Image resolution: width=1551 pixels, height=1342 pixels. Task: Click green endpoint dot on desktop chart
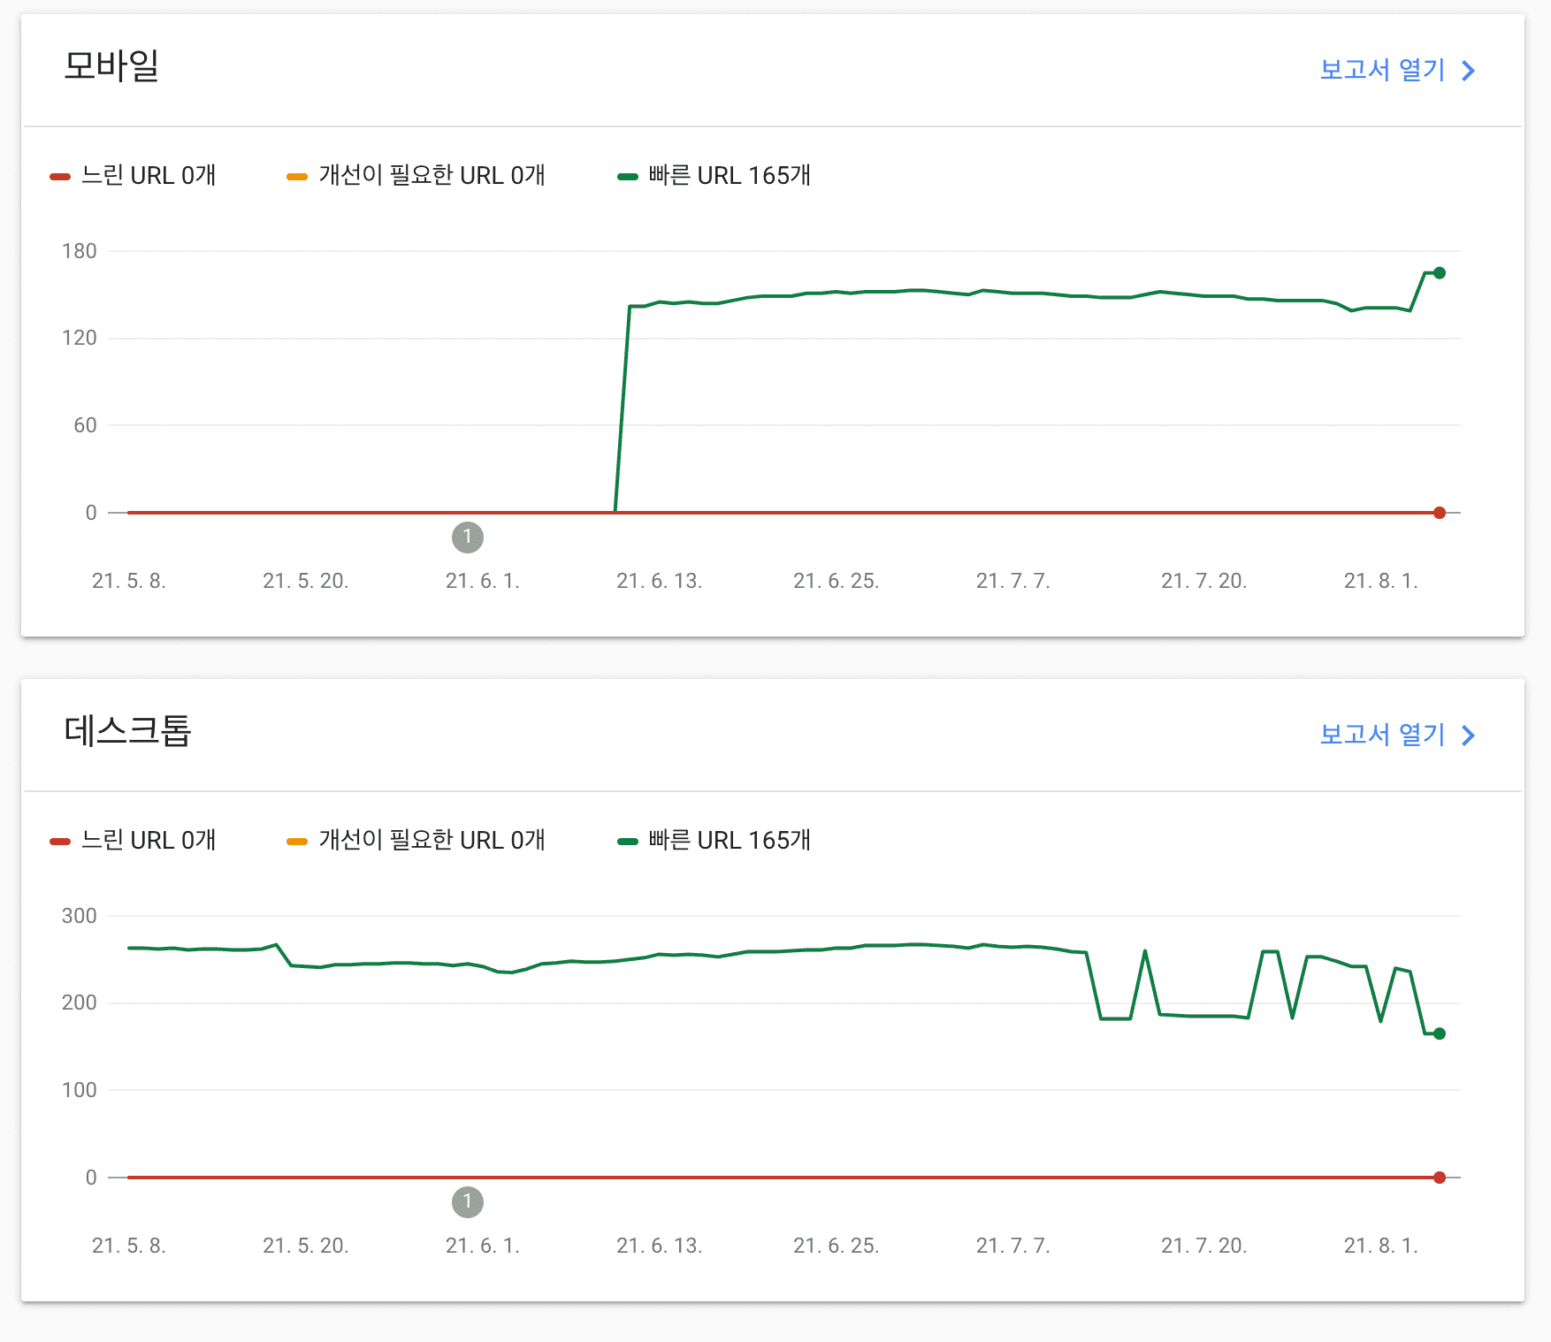click(x=1440, y=1033)
